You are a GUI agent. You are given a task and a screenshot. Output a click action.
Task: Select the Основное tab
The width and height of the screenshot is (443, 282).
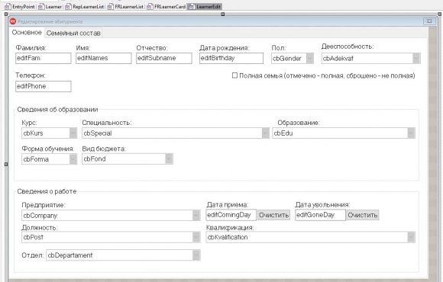[x=27, y=33]
